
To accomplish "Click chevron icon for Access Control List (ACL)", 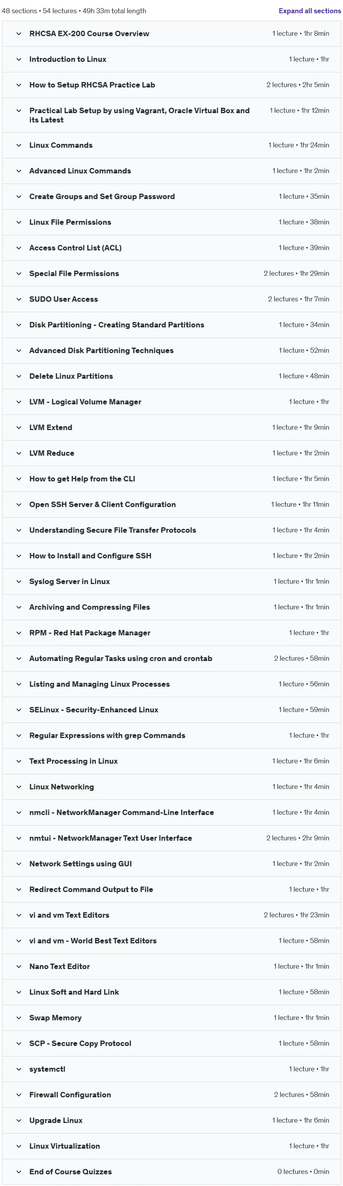I will click(x=19, y=248).
